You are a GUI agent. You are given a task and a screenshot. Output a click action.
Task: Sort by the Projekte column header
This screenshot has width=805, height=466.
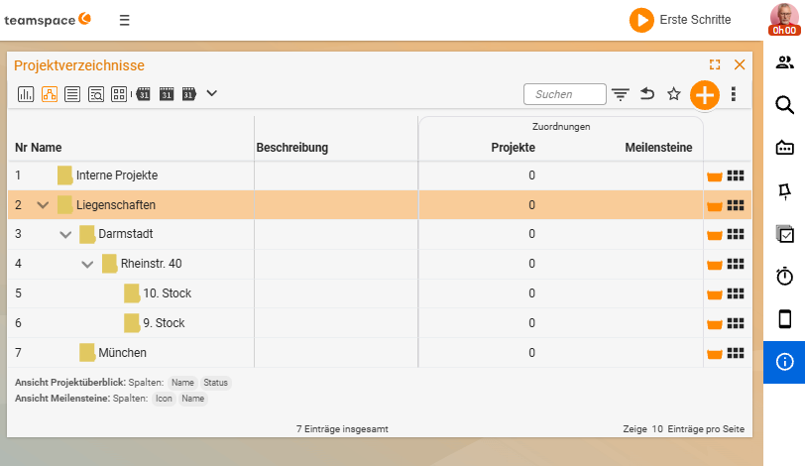click(513, 148)
